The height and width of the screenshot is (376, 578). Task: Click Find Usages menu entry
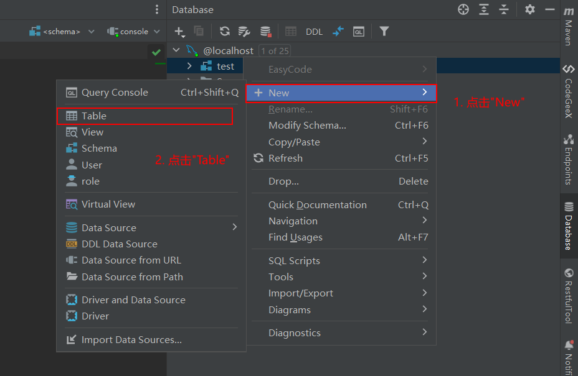point(341,237)
